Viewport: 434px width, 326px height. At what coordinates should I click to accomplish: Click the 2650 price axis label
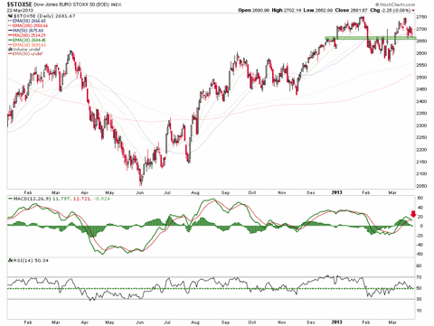pyautogui.click(x=421, y=42)
